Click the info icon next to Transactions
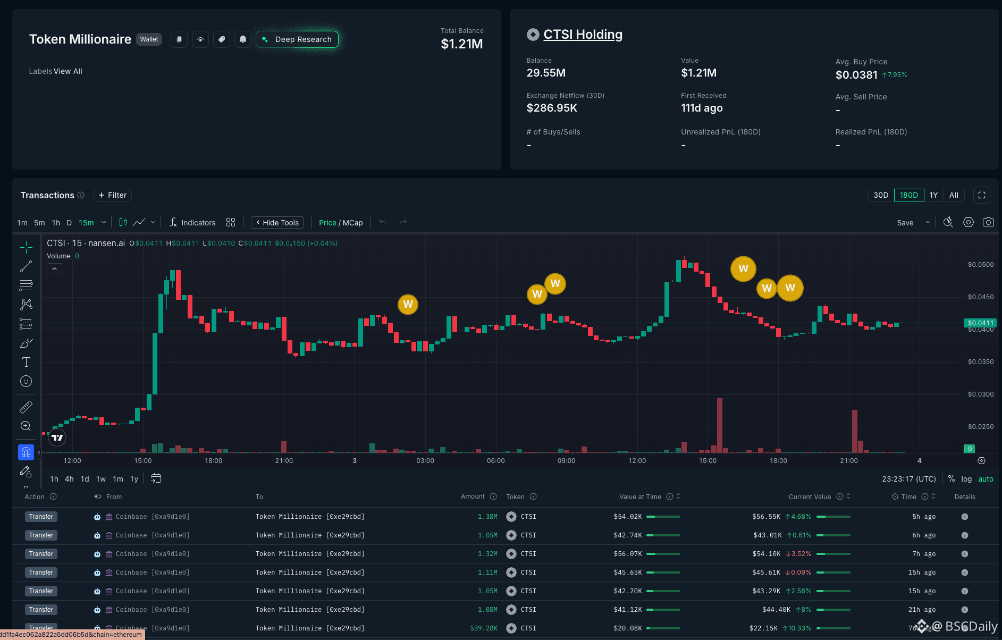This screenshot has height=640, width=1002. click(81, 195)
